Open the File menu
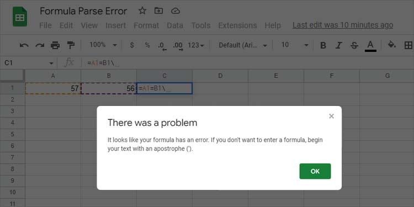 45,25
